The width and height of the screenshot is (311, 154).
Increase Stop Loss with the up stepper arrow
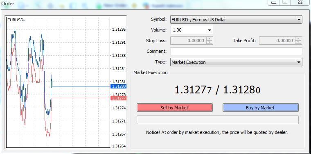[x=210, y=38]
